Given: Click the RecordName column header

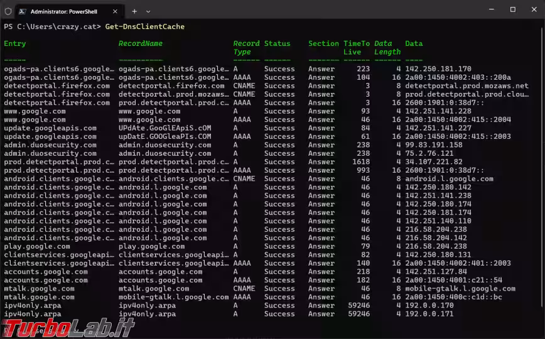Looking at the screenshot, I should coord(141,43).
